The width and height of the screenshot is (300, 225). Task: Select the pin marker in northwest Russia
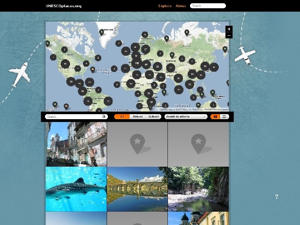(x=167, y=38)
